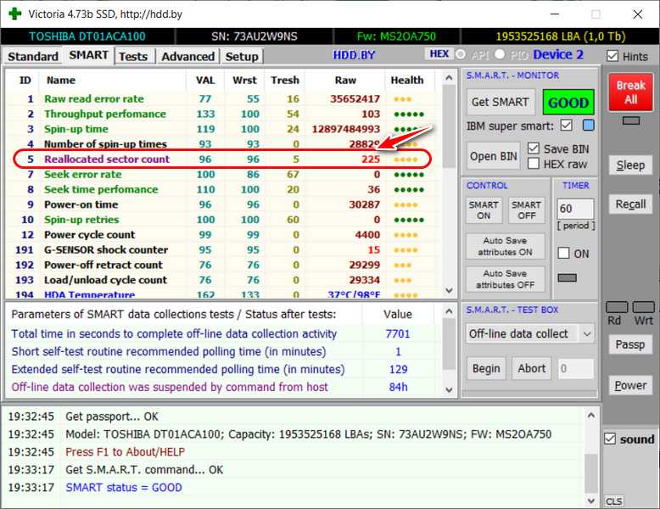660x509 pixels.
Task: Click the Rd indicator box
Action: [617, 307]
